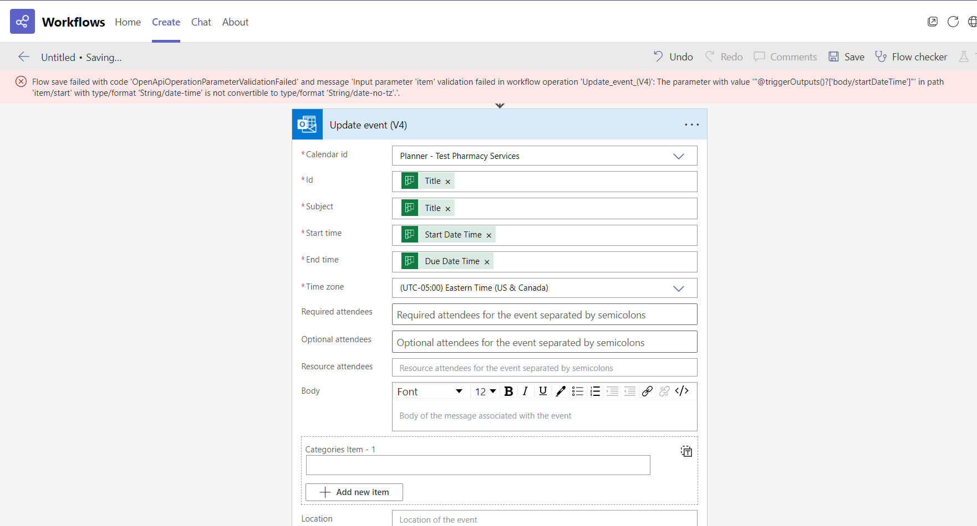Click the Outlook icon on Update event card

307,124
